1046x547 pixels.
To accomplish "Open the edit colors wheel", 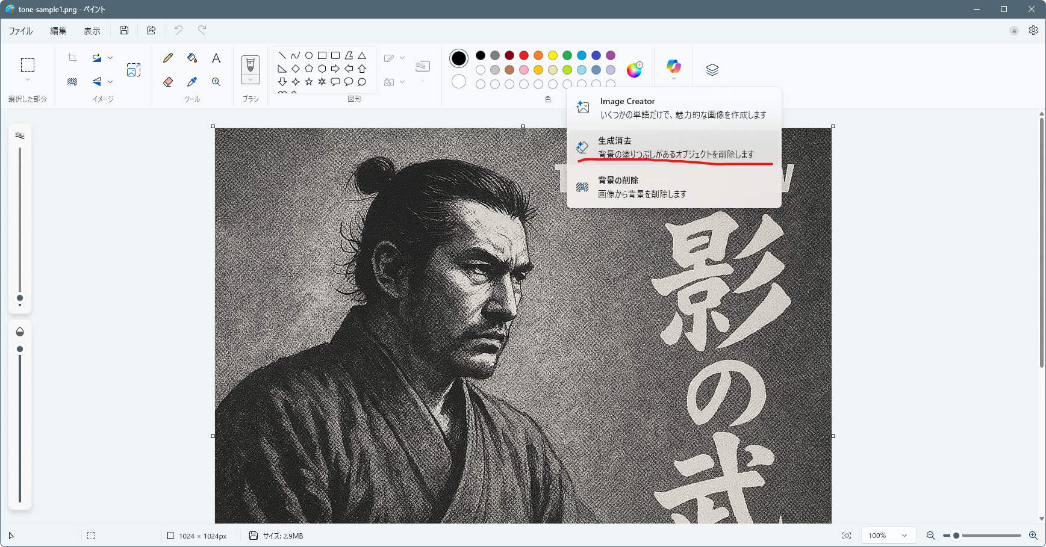I will 634,70.
